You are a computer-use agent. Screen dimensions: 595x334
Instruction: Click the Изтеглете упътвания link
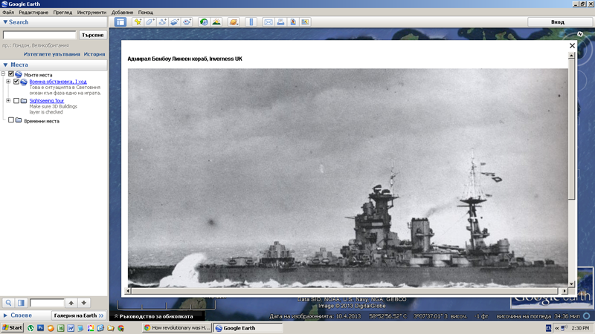[x=51, y=54]
